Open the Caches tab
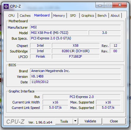 pyautogui.click(x=25, y=16)
